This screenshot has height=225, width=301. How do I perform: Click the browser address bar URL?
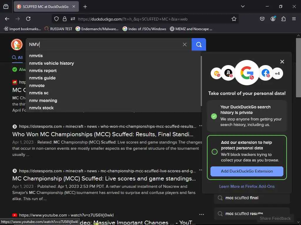pos(133,19)
